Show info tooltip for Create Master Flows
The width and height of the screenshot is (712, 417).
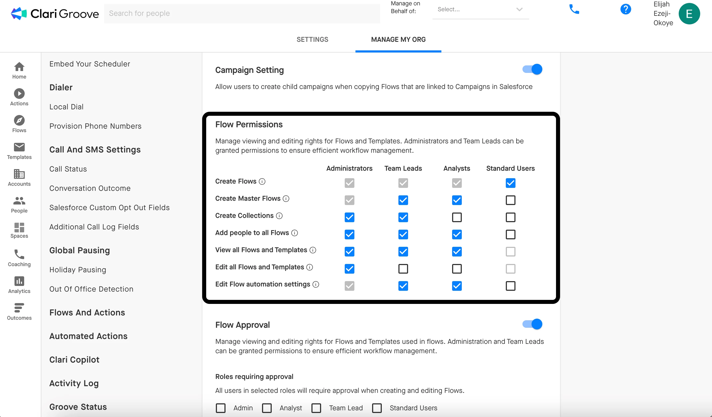coord(286,199)
